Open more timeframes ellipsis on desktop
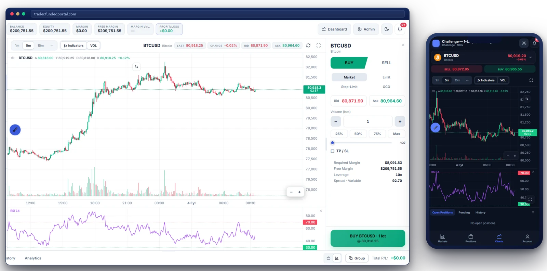The image size is (547, 271). [52, 46]
